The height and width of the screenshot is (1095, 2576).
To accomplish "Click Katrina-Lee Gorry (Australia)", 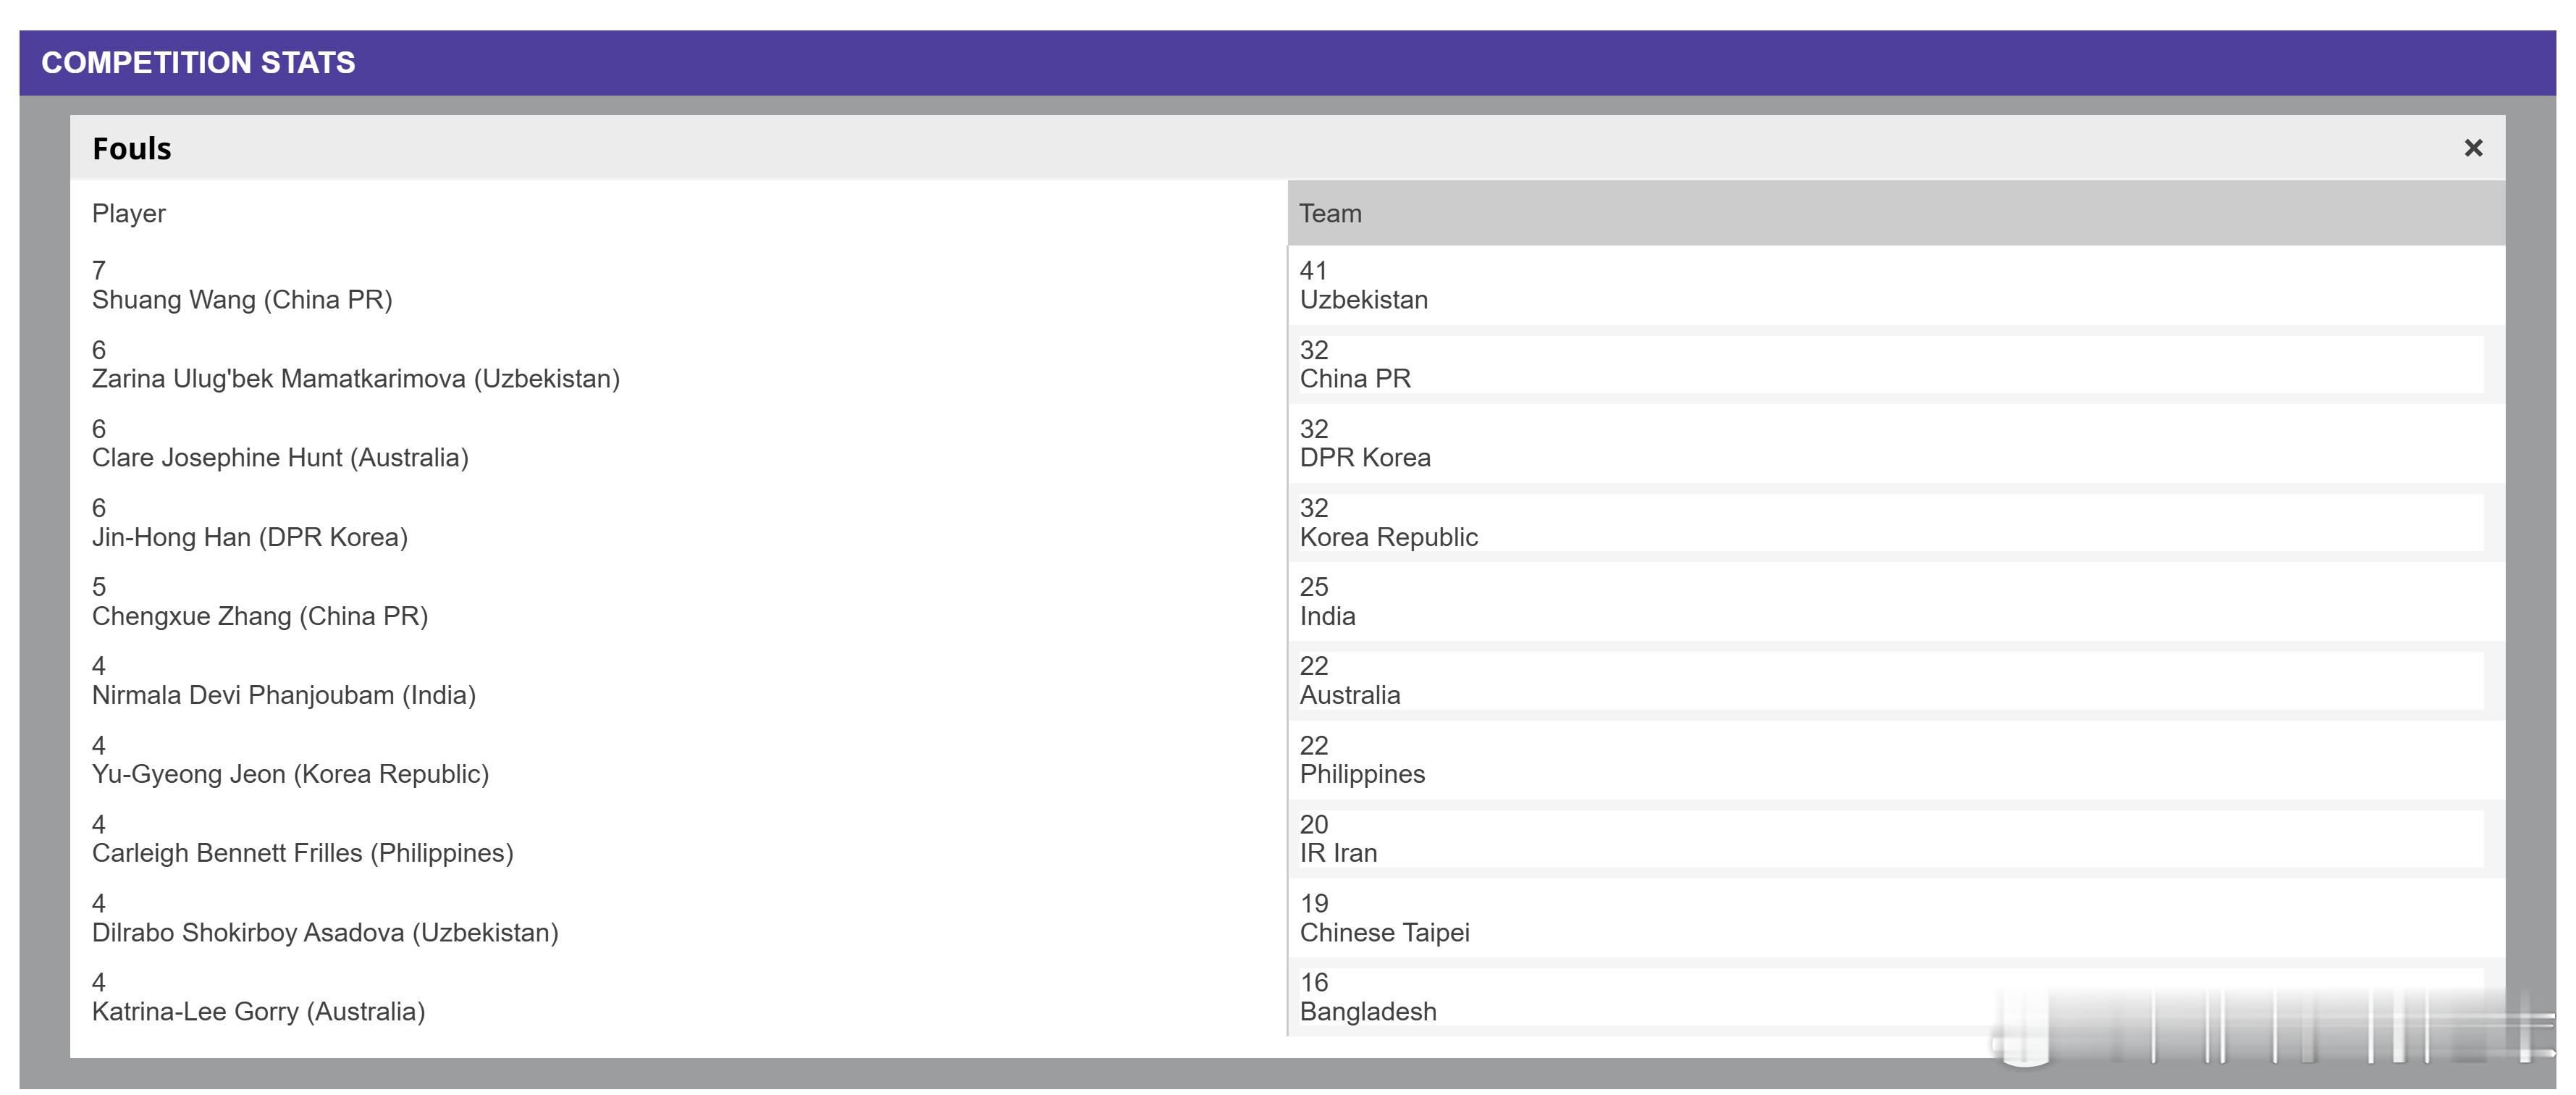I will coord(258,1011).
